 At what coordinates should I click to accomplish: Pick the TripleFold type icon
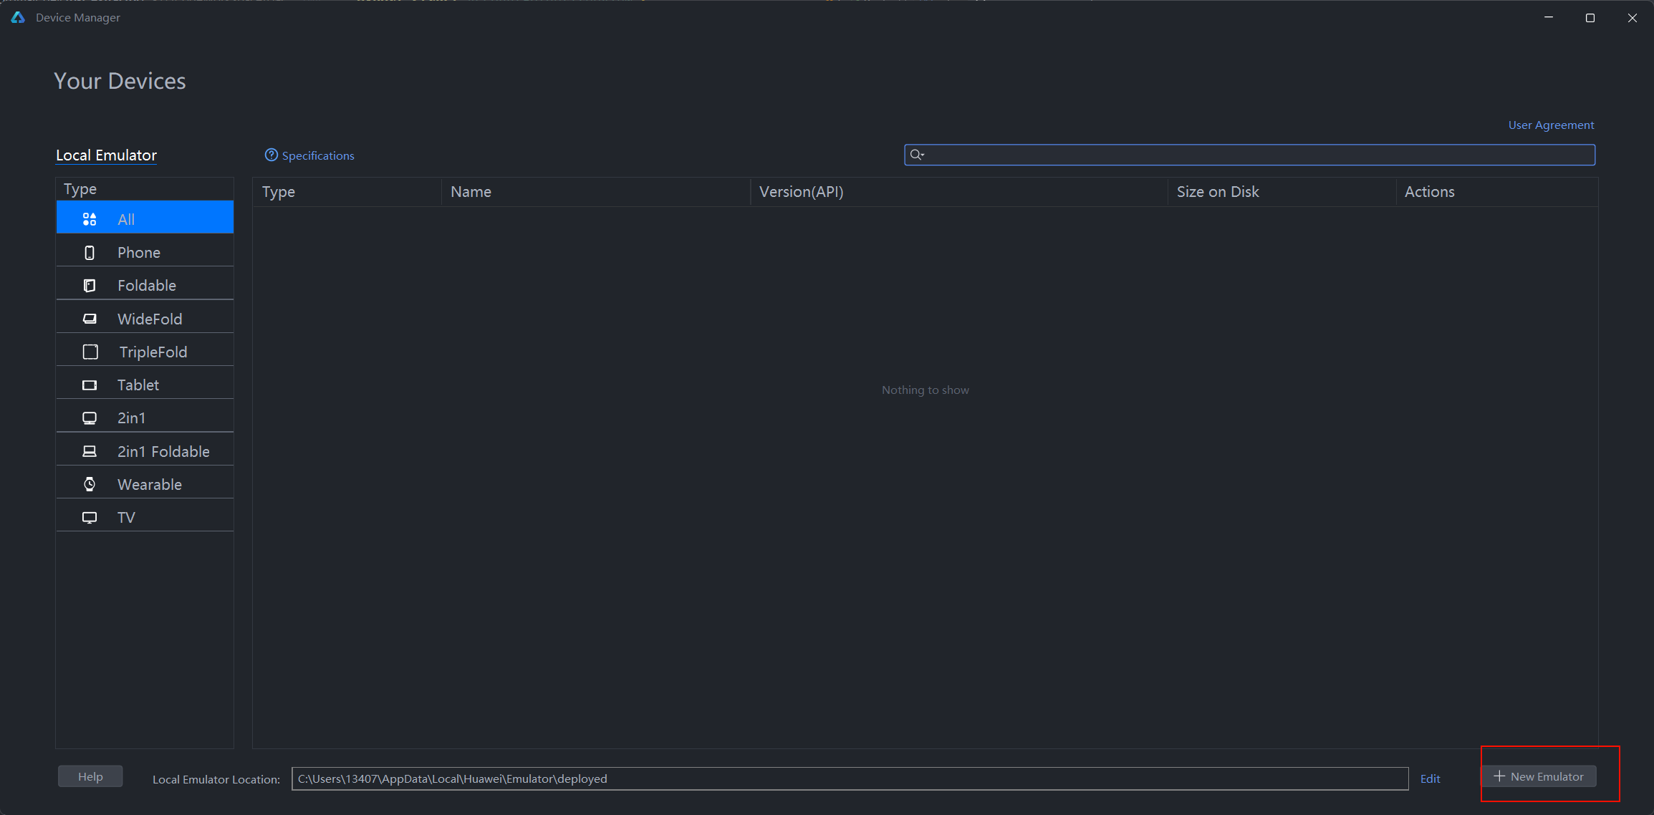90,352
